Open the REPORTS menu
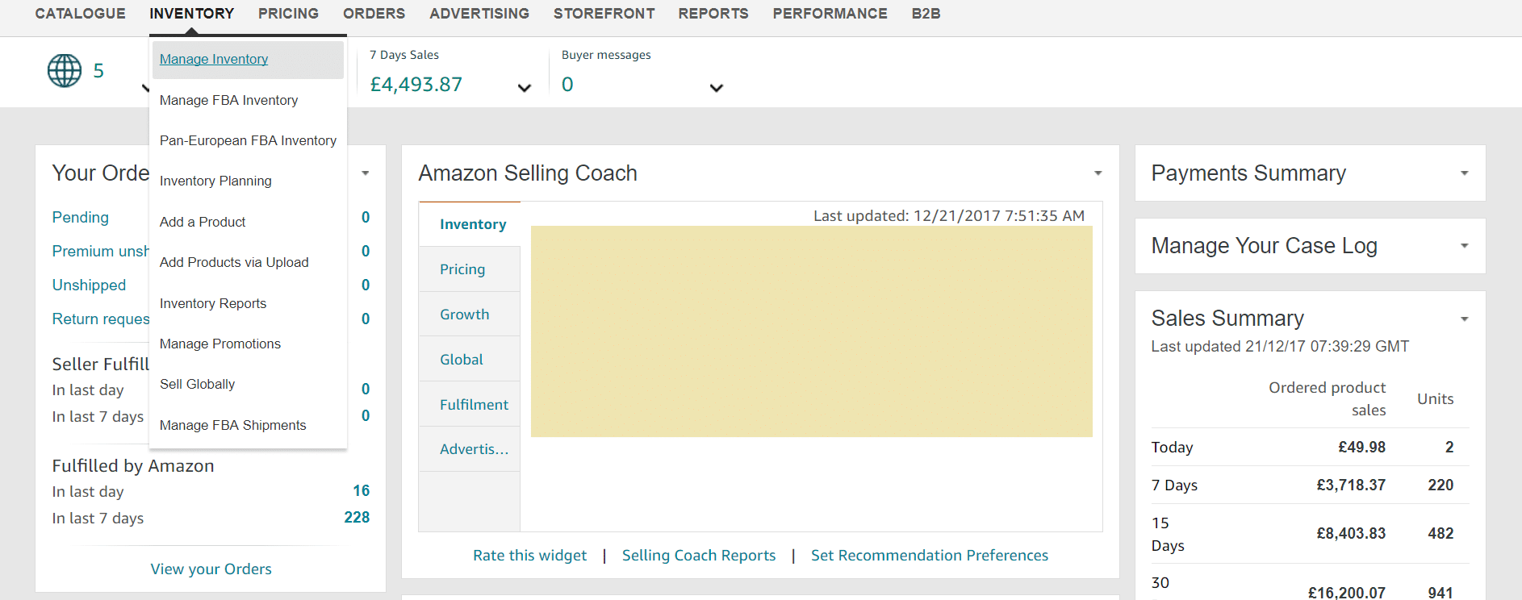Viewport: 1522px width, 600px height. click(713, 14)
